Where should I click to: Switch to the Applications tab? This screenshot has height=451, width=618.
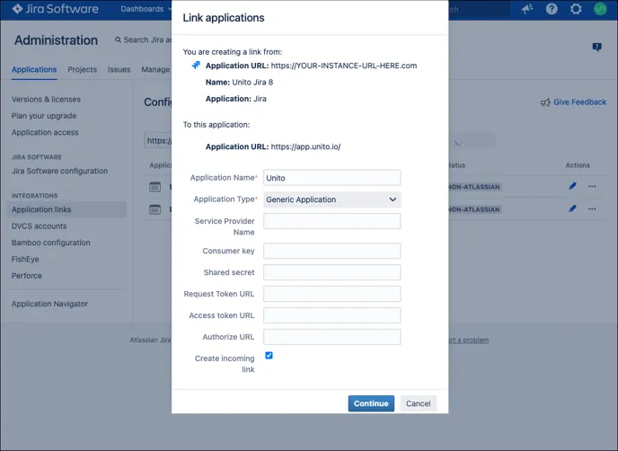pos(34,69)
